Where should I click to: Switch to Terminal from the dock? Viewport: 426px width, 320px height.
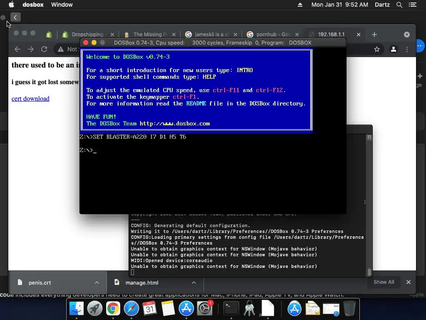pyautogui.click(x=231, y=309)
